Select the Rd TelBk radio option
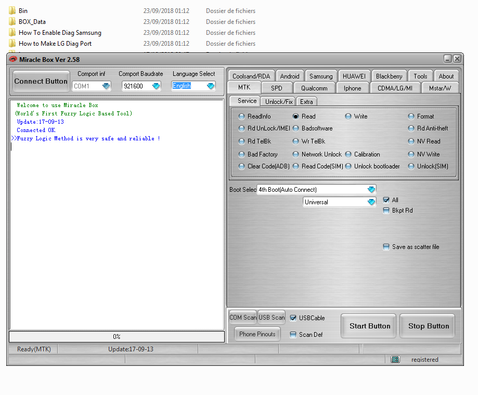 click(x=241, y=141)
